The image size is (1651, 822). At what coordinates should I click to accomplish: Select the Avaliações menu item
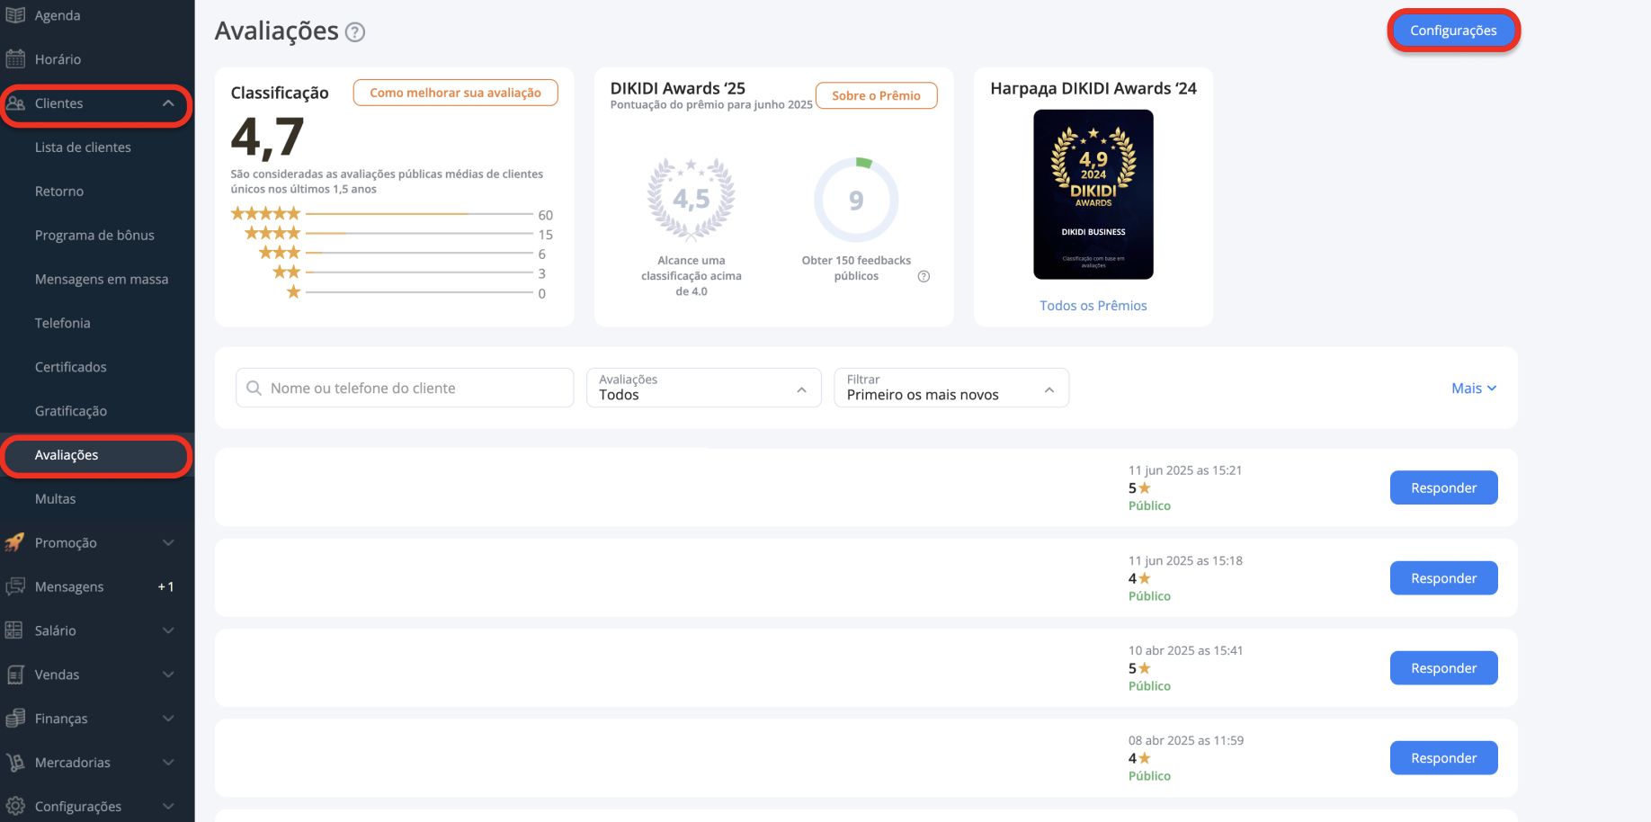pyautogui.click(x=97, y=455)
